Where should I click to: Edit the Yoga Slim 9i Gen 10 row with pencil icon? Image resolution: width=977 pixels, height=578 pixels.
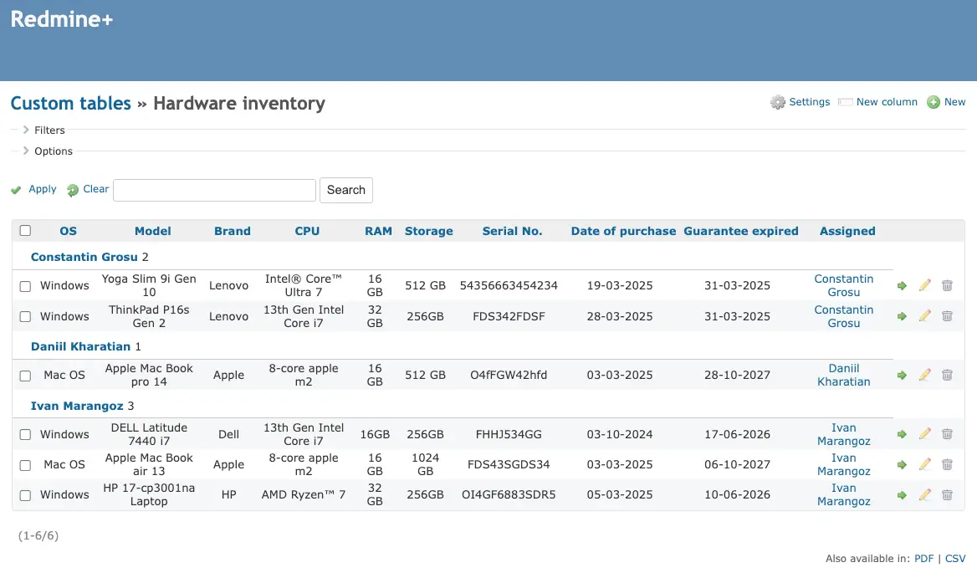point(924,285)
